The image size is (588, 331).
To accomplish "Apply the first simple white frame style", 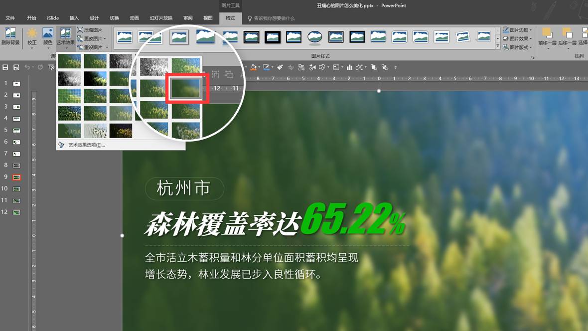I will (125, 37).
